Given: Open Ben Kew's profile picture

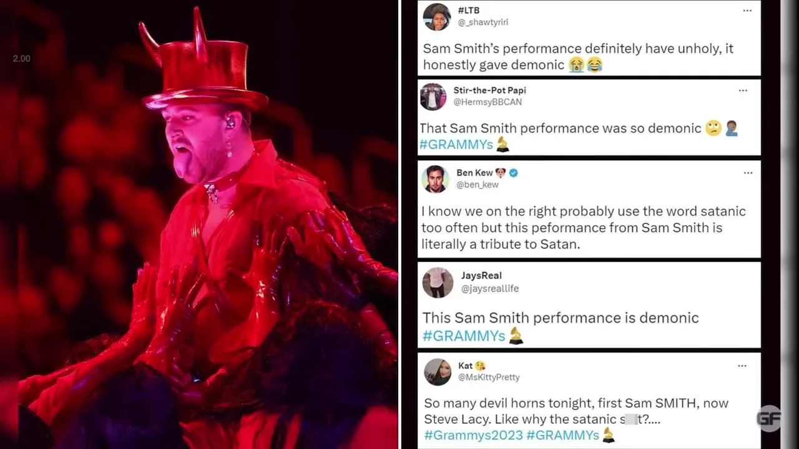Looking at the screenshot, I should (x=435, y=179).
